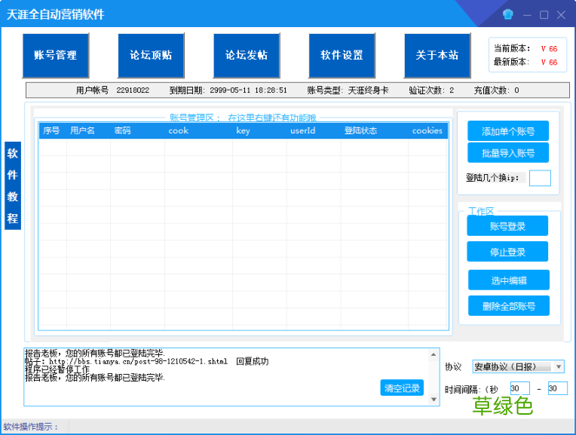Expand the 协议 protocol dropdown
Image resolution: width=576 pixels, height=435 pixels.
pyautogui.click(x=518, y=367)
